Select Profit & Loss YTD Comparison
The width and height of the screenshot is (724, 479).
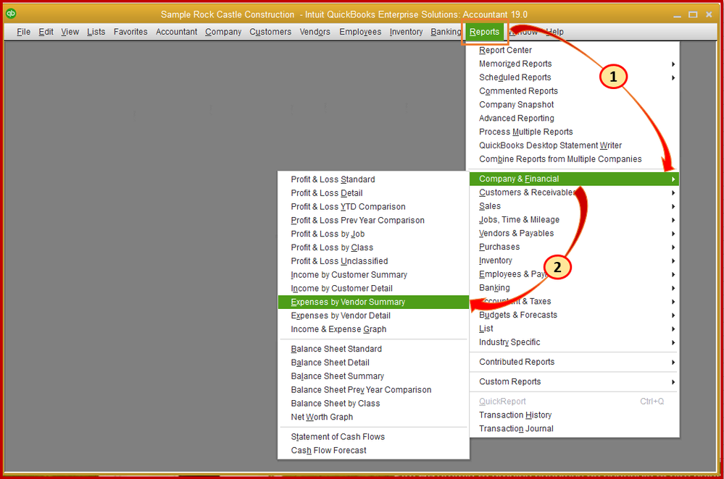[x=373, y=206]
